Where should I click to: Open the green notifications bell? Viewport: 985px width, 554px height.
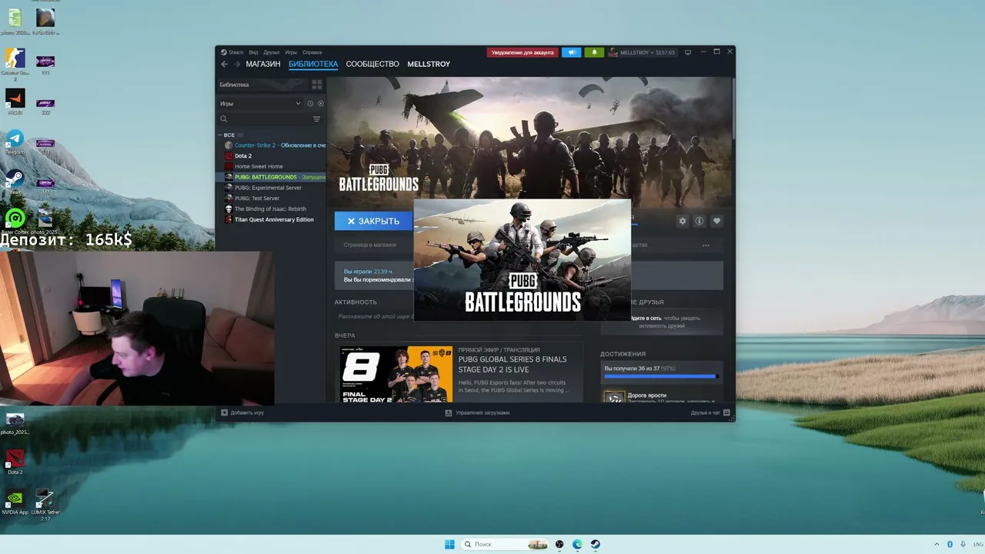(594, 52)
